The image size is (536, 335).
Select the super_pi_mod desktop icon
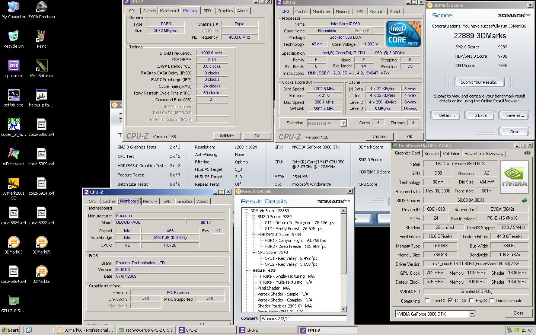coord(13,128)
